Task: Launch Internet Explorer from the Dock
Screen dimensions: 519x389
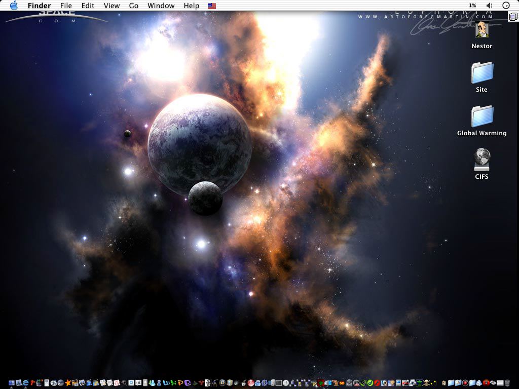Action: (x=25, y=383)
